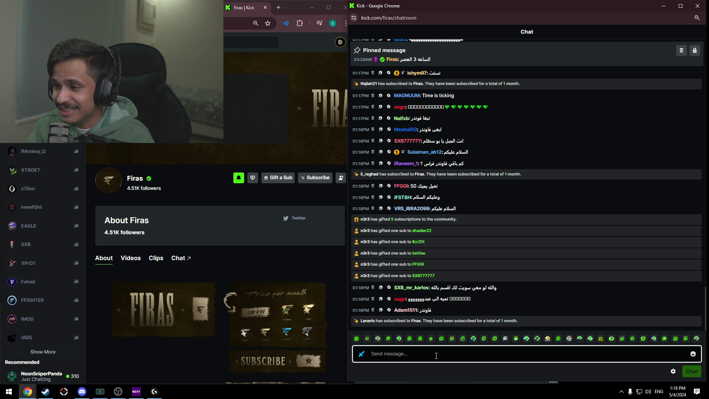This screenshot has width=709, height=399.
Task: Click the heart follow icon for Firas
Action: [x=253, y=178]
